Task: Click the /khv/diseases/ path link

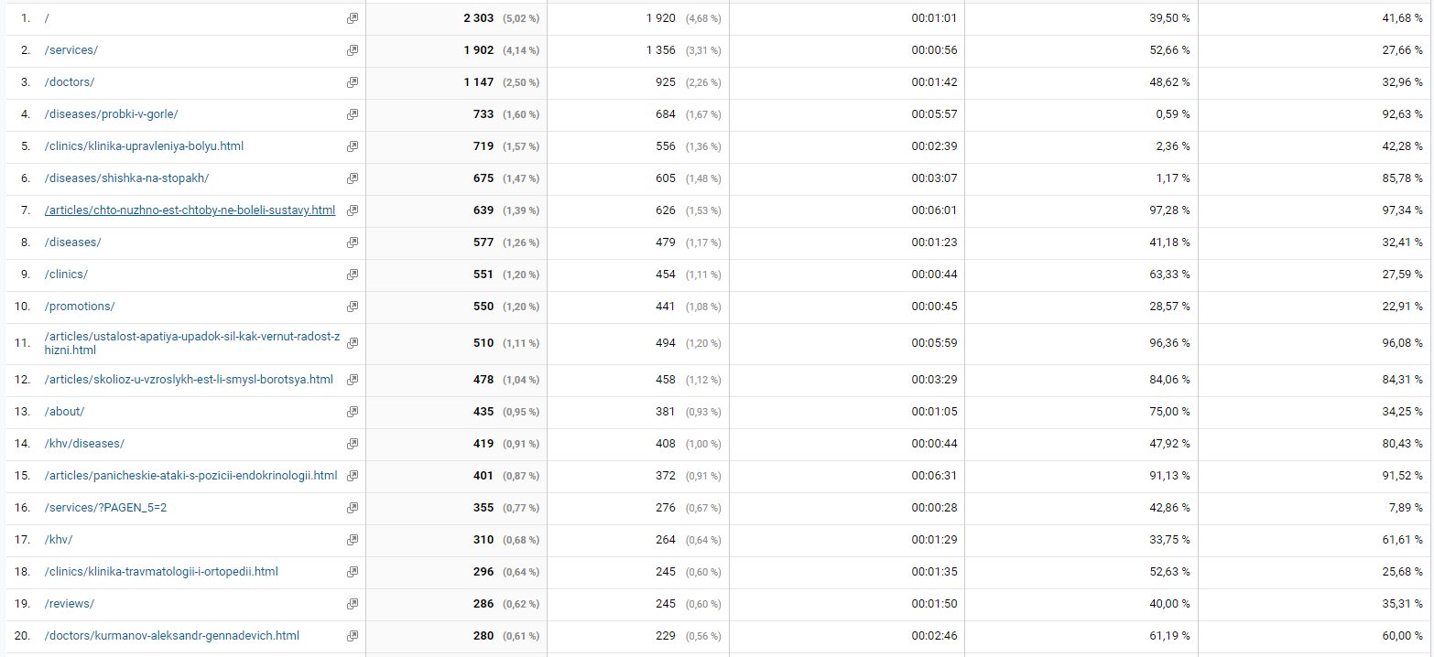Action: (84, 444)
